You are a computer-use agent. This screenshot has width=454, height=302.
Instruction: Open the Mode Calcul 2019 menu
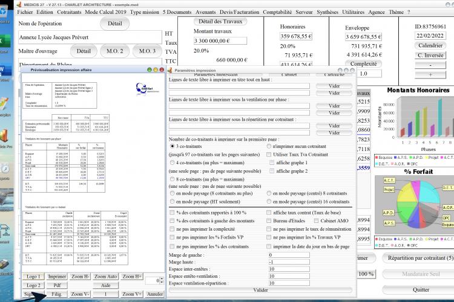coord(105,12)
